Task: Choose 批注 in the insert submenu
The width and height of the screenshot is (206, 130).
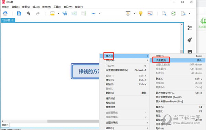Action: (x=178, y=116)
